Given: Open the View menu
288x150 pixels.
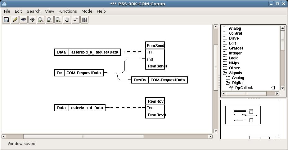Looking at the screenshot, I should [49, 11].
